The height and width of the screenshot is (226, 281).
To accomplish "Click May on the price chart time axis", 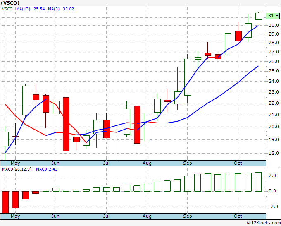I will coord(15,163).
